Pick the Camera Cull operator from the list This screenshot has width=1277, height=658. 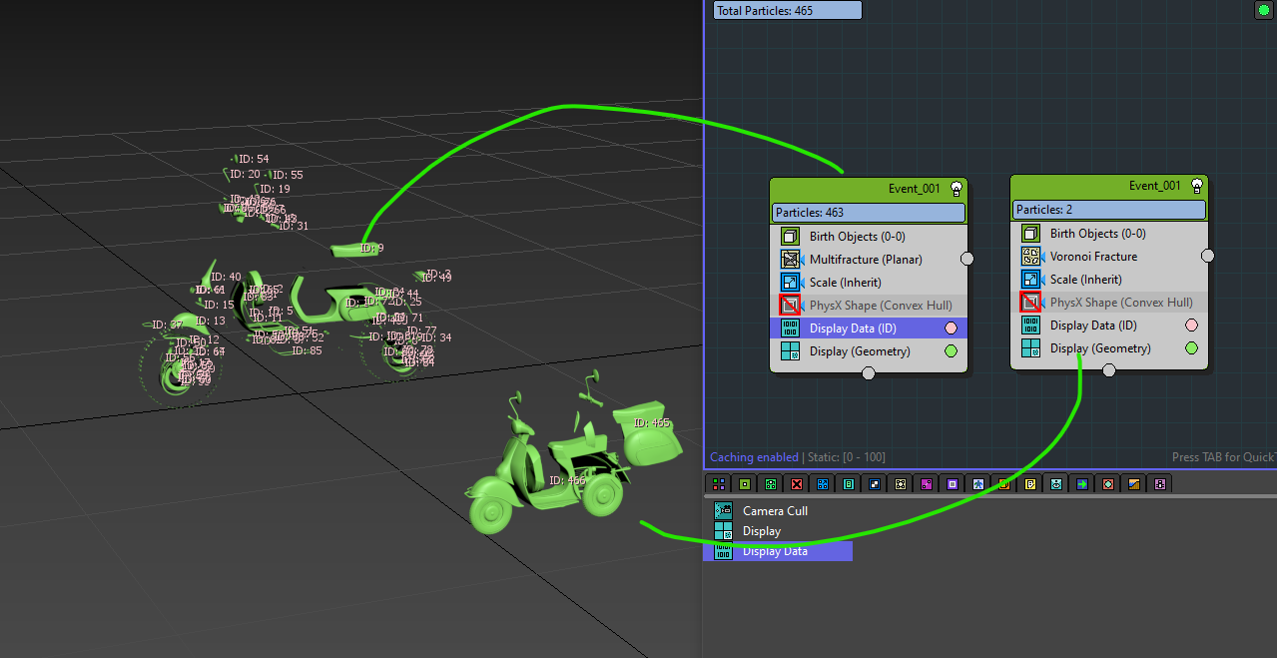[x=775, y=511]
